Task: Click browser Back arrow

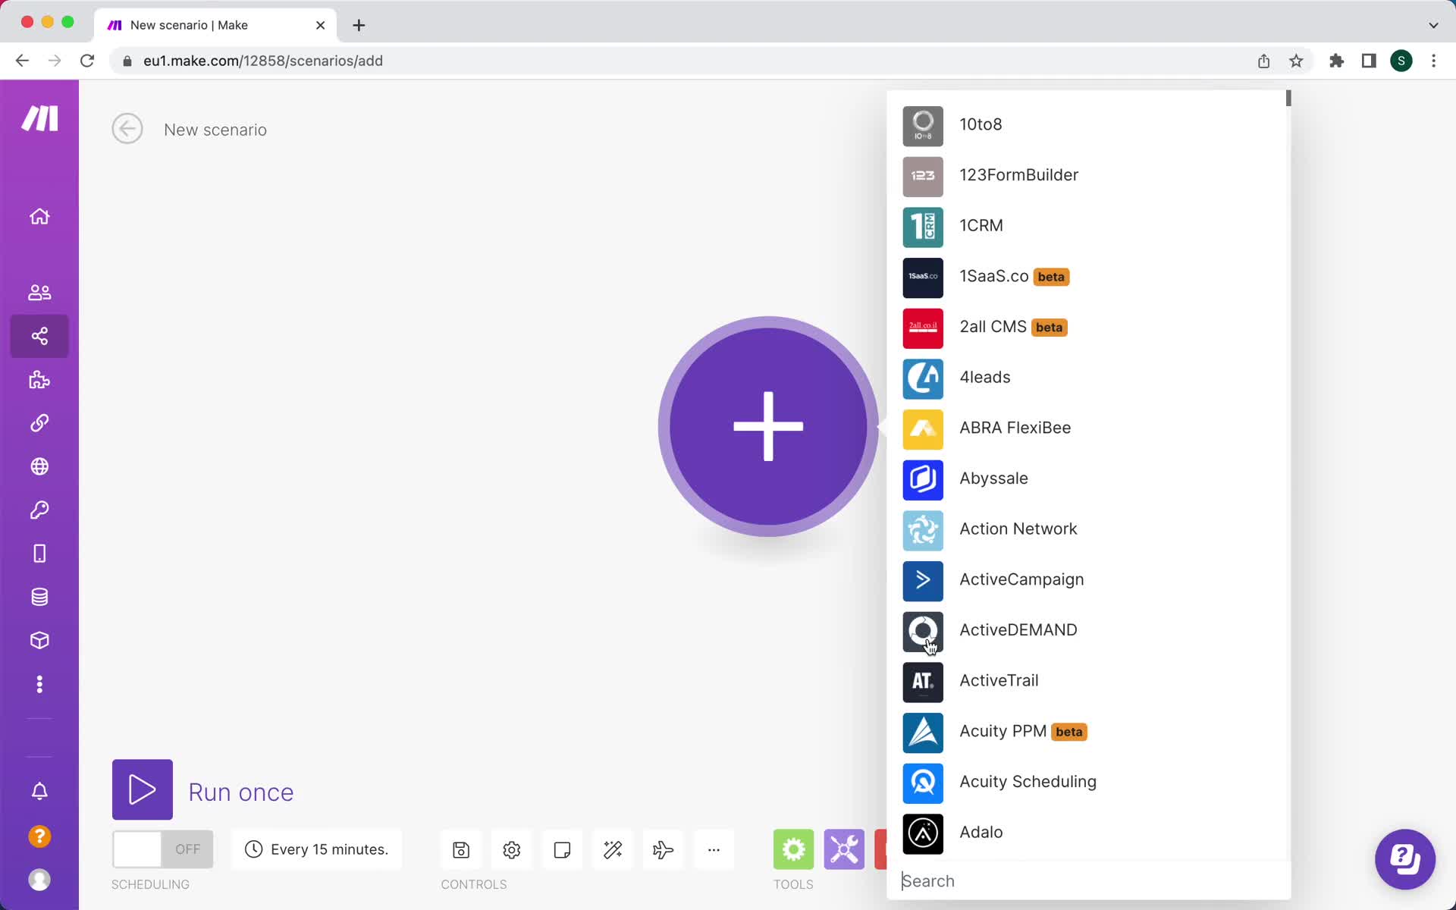Action: tap(22, 61)
